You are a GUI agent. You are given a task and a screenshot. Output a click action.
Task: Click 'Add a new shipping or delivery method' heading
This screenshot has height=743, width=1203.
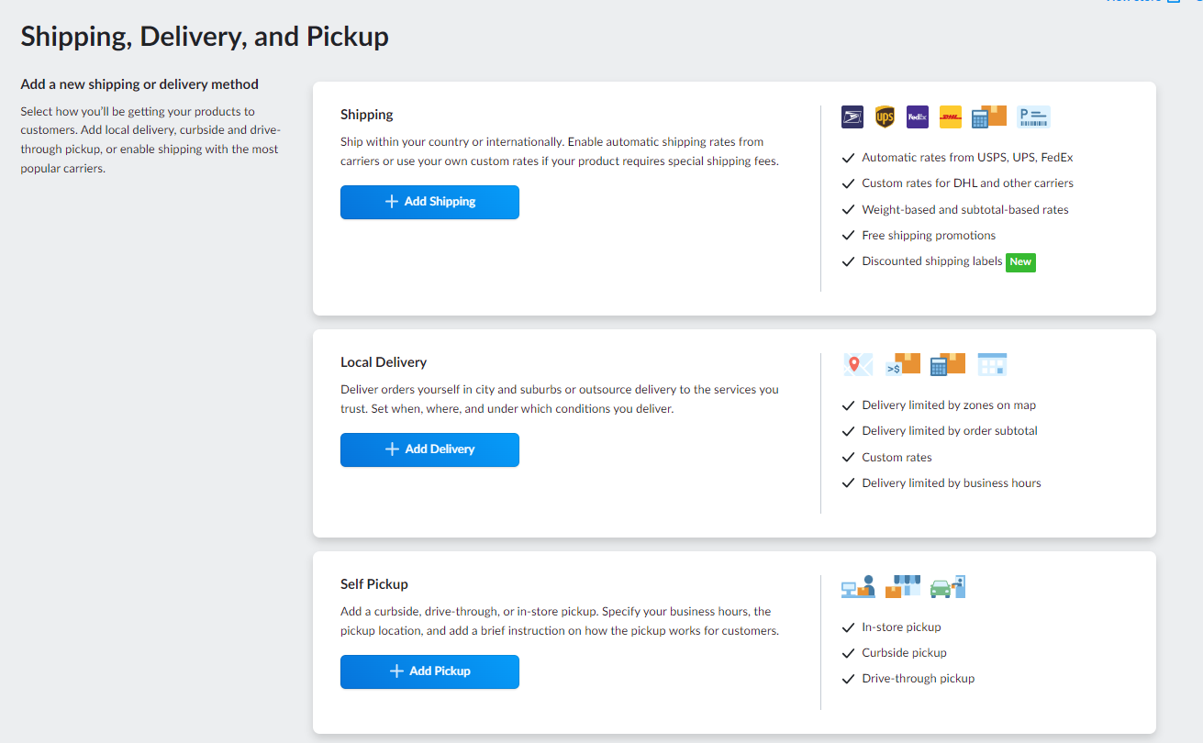(139, 84)
